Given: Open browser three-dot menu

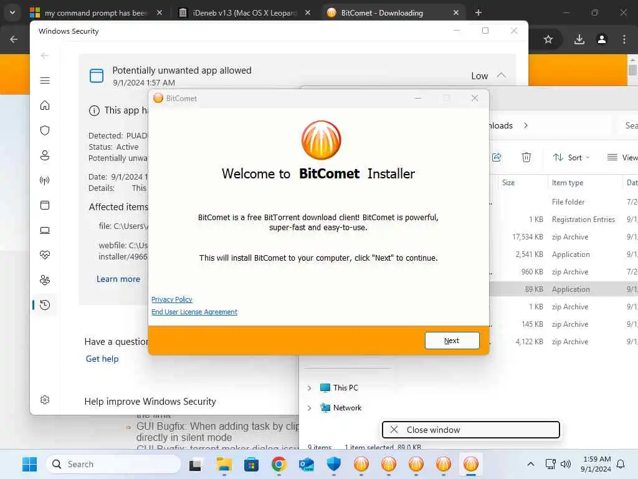Looking at the screenshot, I should click(x=624, y=39).
